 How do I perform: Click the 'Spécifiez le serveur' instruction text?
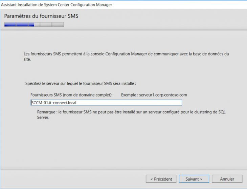[81, 83]
